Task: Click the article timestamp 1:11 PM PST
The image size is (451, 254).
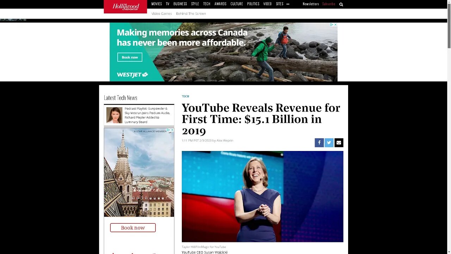Action: tap(197, 140)
